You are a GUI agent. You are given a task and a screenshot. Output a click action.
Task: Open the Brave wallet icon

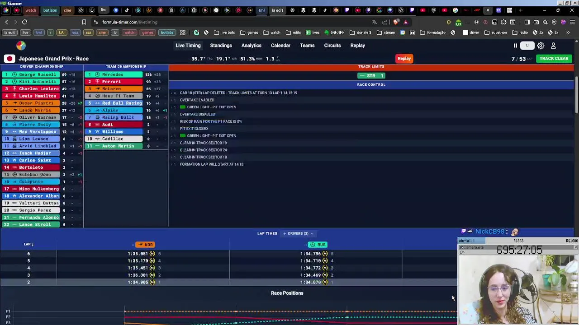tap(536, 22)
